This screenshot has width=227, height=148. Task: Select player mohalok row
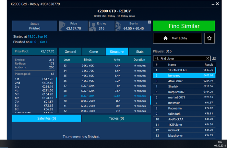(x=184, y=130)
